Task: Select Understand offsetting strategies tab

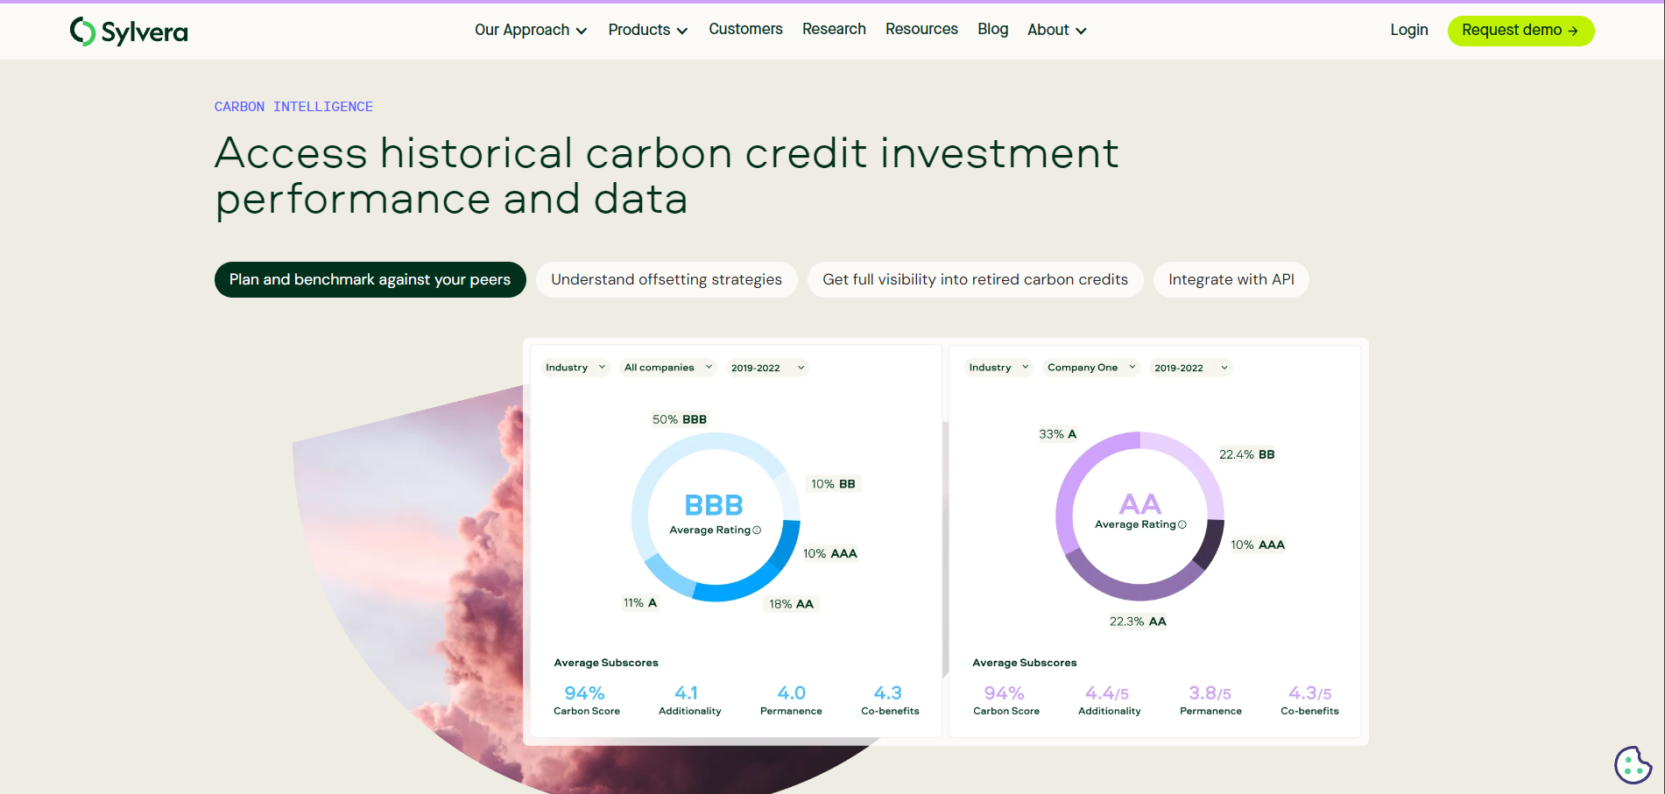Action: pos(667,279)
